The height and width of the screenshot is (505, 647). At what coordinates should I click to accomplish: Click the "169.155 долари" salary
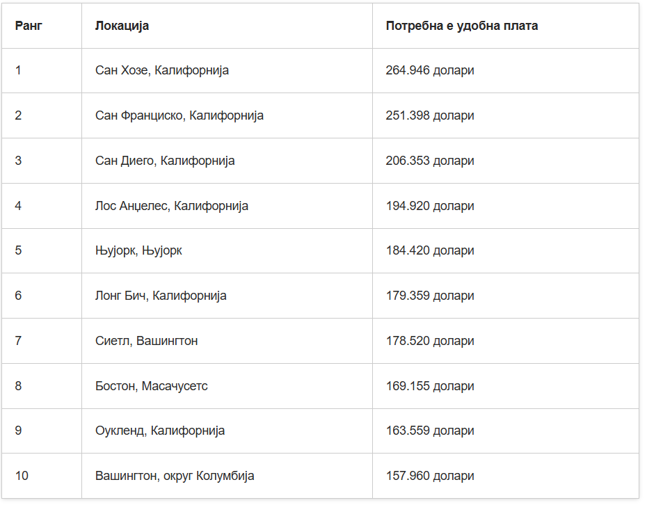pyautogui.click(x=430, y=386)
